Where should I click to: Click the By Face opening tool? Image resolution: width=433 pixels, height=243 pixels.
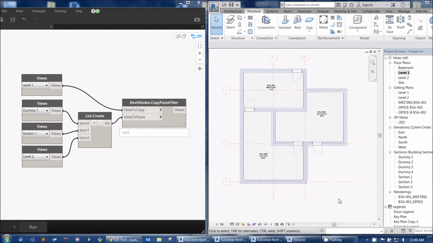pyautogui.click(x=390, y=23)
